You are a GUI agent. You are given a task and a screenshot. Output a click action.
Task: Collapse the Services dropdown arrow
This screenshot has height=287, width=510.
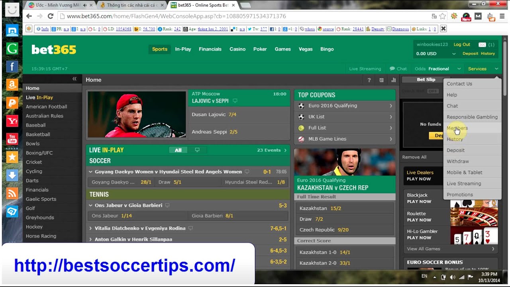click(496, 69)
